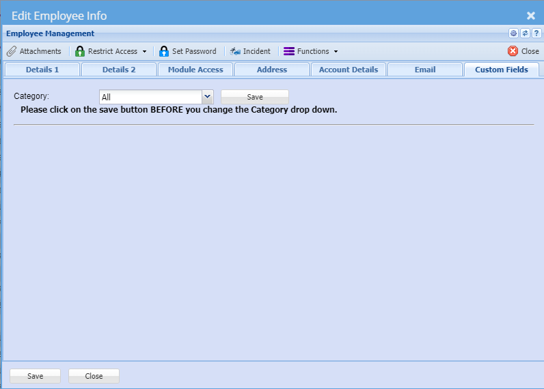
Task: Click the refresh icon in panel header
Action: (525, 33)
